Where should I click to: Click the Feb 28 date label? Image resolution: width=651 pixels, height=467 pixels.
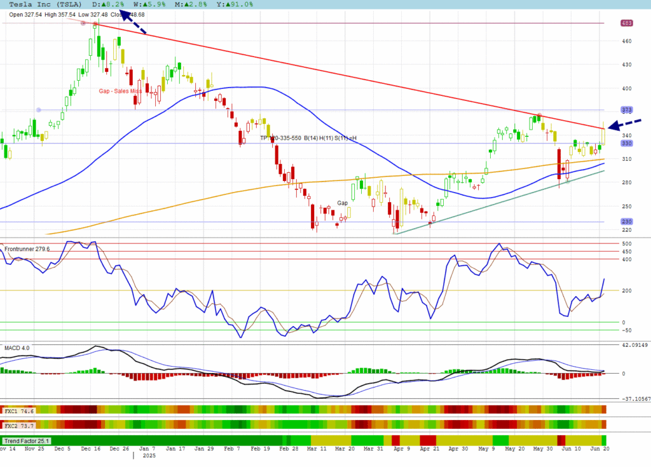[x=289, y=449]
